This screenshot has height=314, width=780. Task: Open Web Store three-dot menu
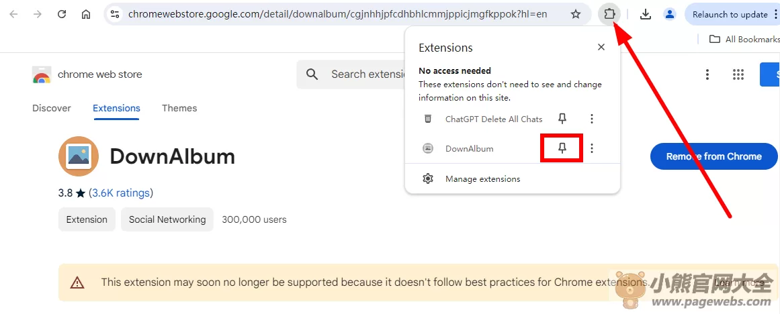click(707, 74)
